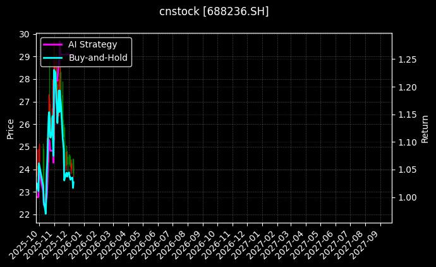
Task: Click the magenta AI Strategy legend line
Action: [x=52, y=44]
